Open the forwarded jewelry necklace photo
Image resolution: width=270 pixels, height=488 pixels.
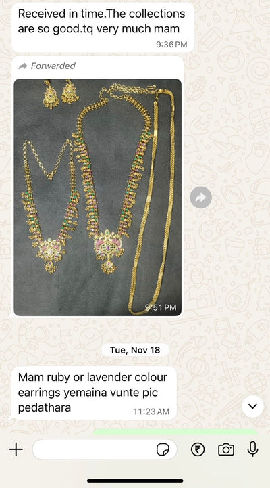click(98, 198)
